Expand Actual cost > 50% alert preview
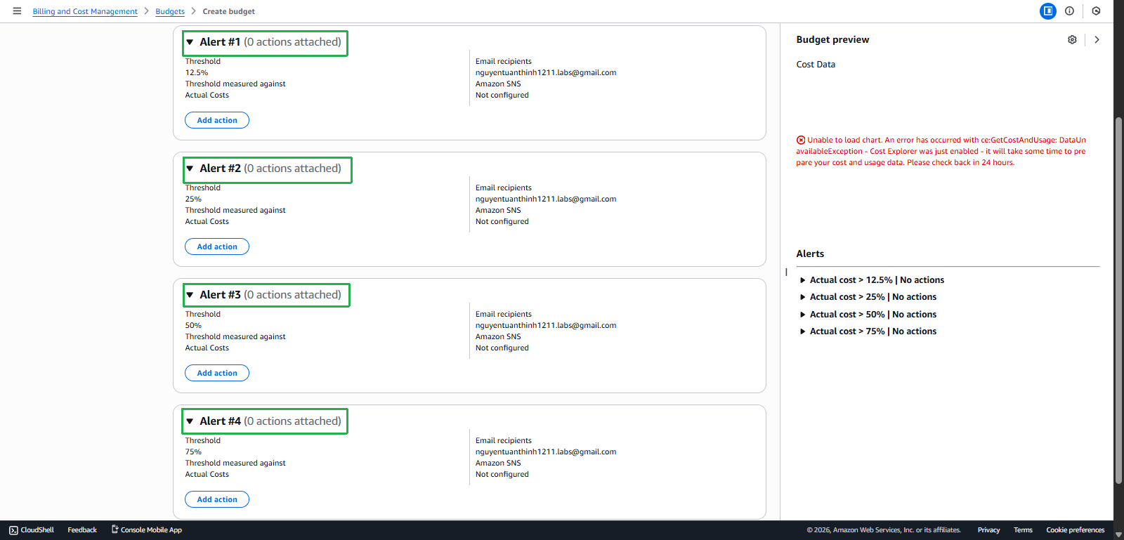The image size is (1124, 540). [803, 315]
